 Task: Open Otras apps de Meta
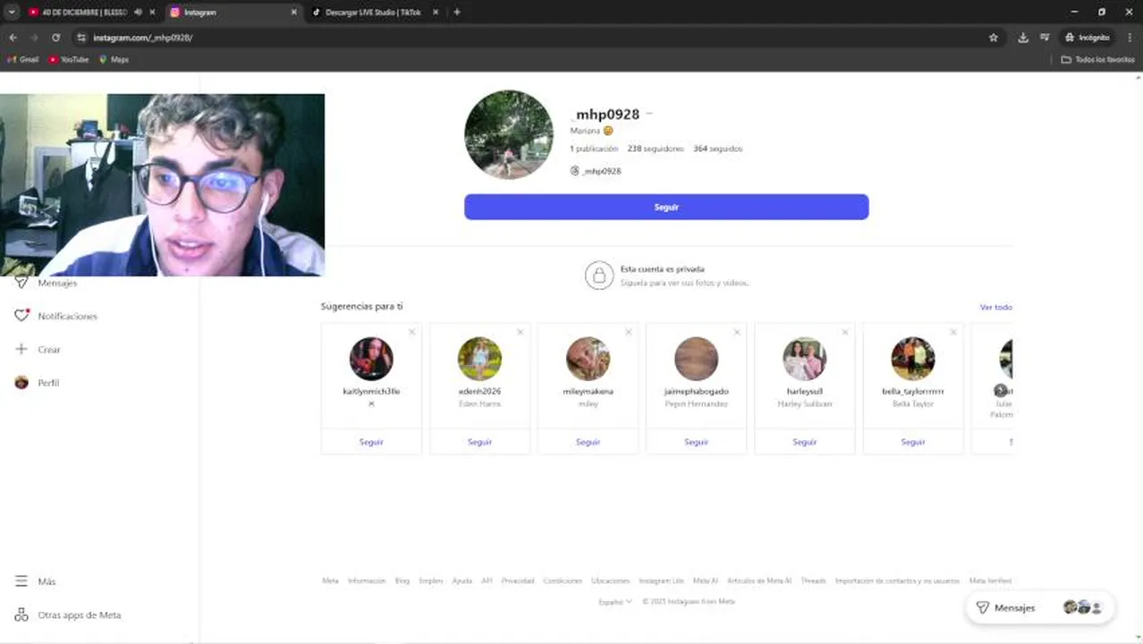(x=68, y=615)
